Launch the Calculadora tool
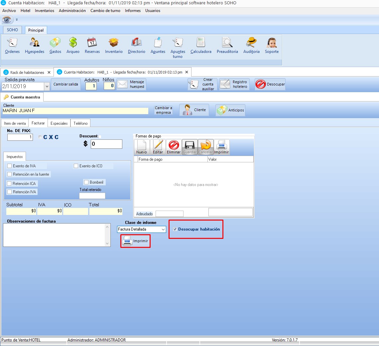The height and width of the screenshot is (346, 379). (201, 46)
